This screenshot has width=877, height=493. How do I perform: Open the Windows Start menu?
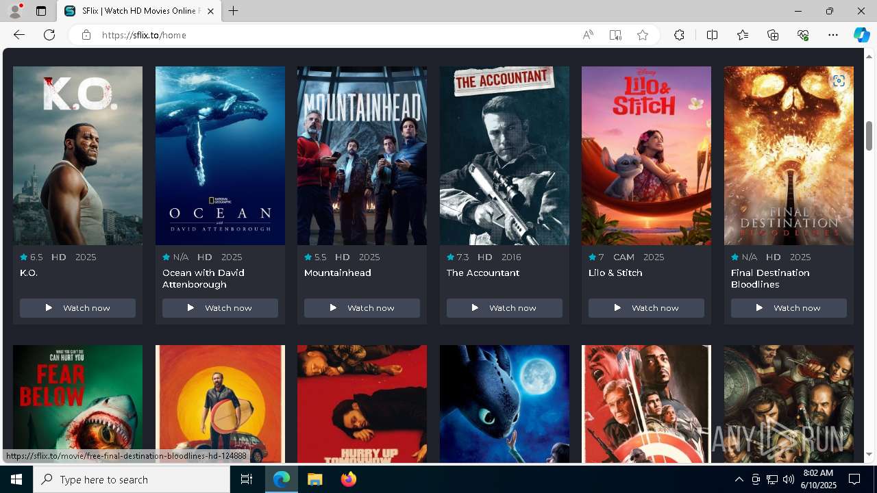coord(16,479)
